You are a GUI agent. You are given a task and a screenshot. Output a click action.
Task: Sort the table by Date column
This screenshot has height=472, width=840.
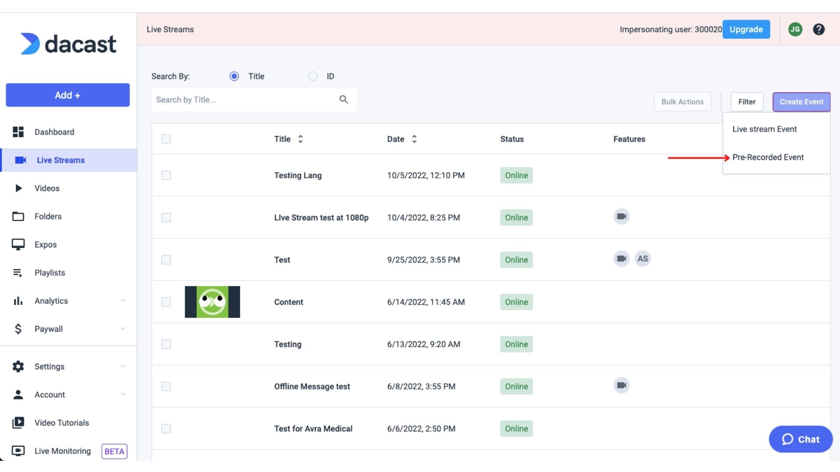click(414, 139)
